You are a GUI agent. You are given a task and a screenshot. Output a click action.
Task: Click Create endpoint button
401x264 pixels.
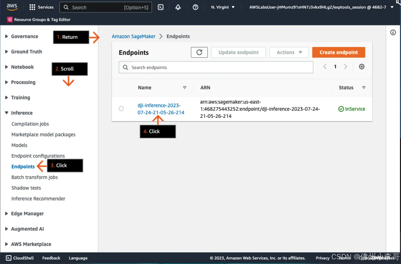point(339,52)
